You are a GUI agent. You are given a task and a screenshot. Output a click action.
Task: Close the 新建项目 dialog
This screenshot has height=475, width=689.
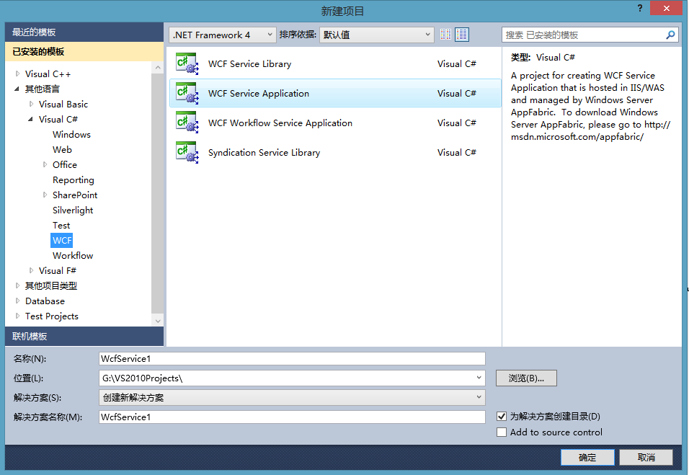tap(666, 9)
